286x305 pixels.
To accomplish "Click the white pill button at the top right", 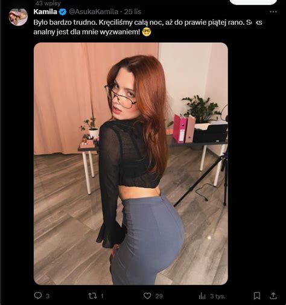I will [253, 2].
